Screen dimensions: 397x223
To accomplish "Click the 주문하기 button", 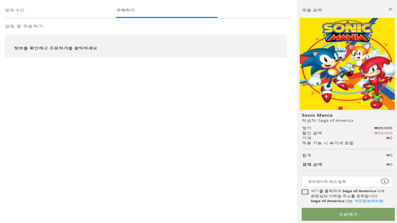I will tap(348, 214).
